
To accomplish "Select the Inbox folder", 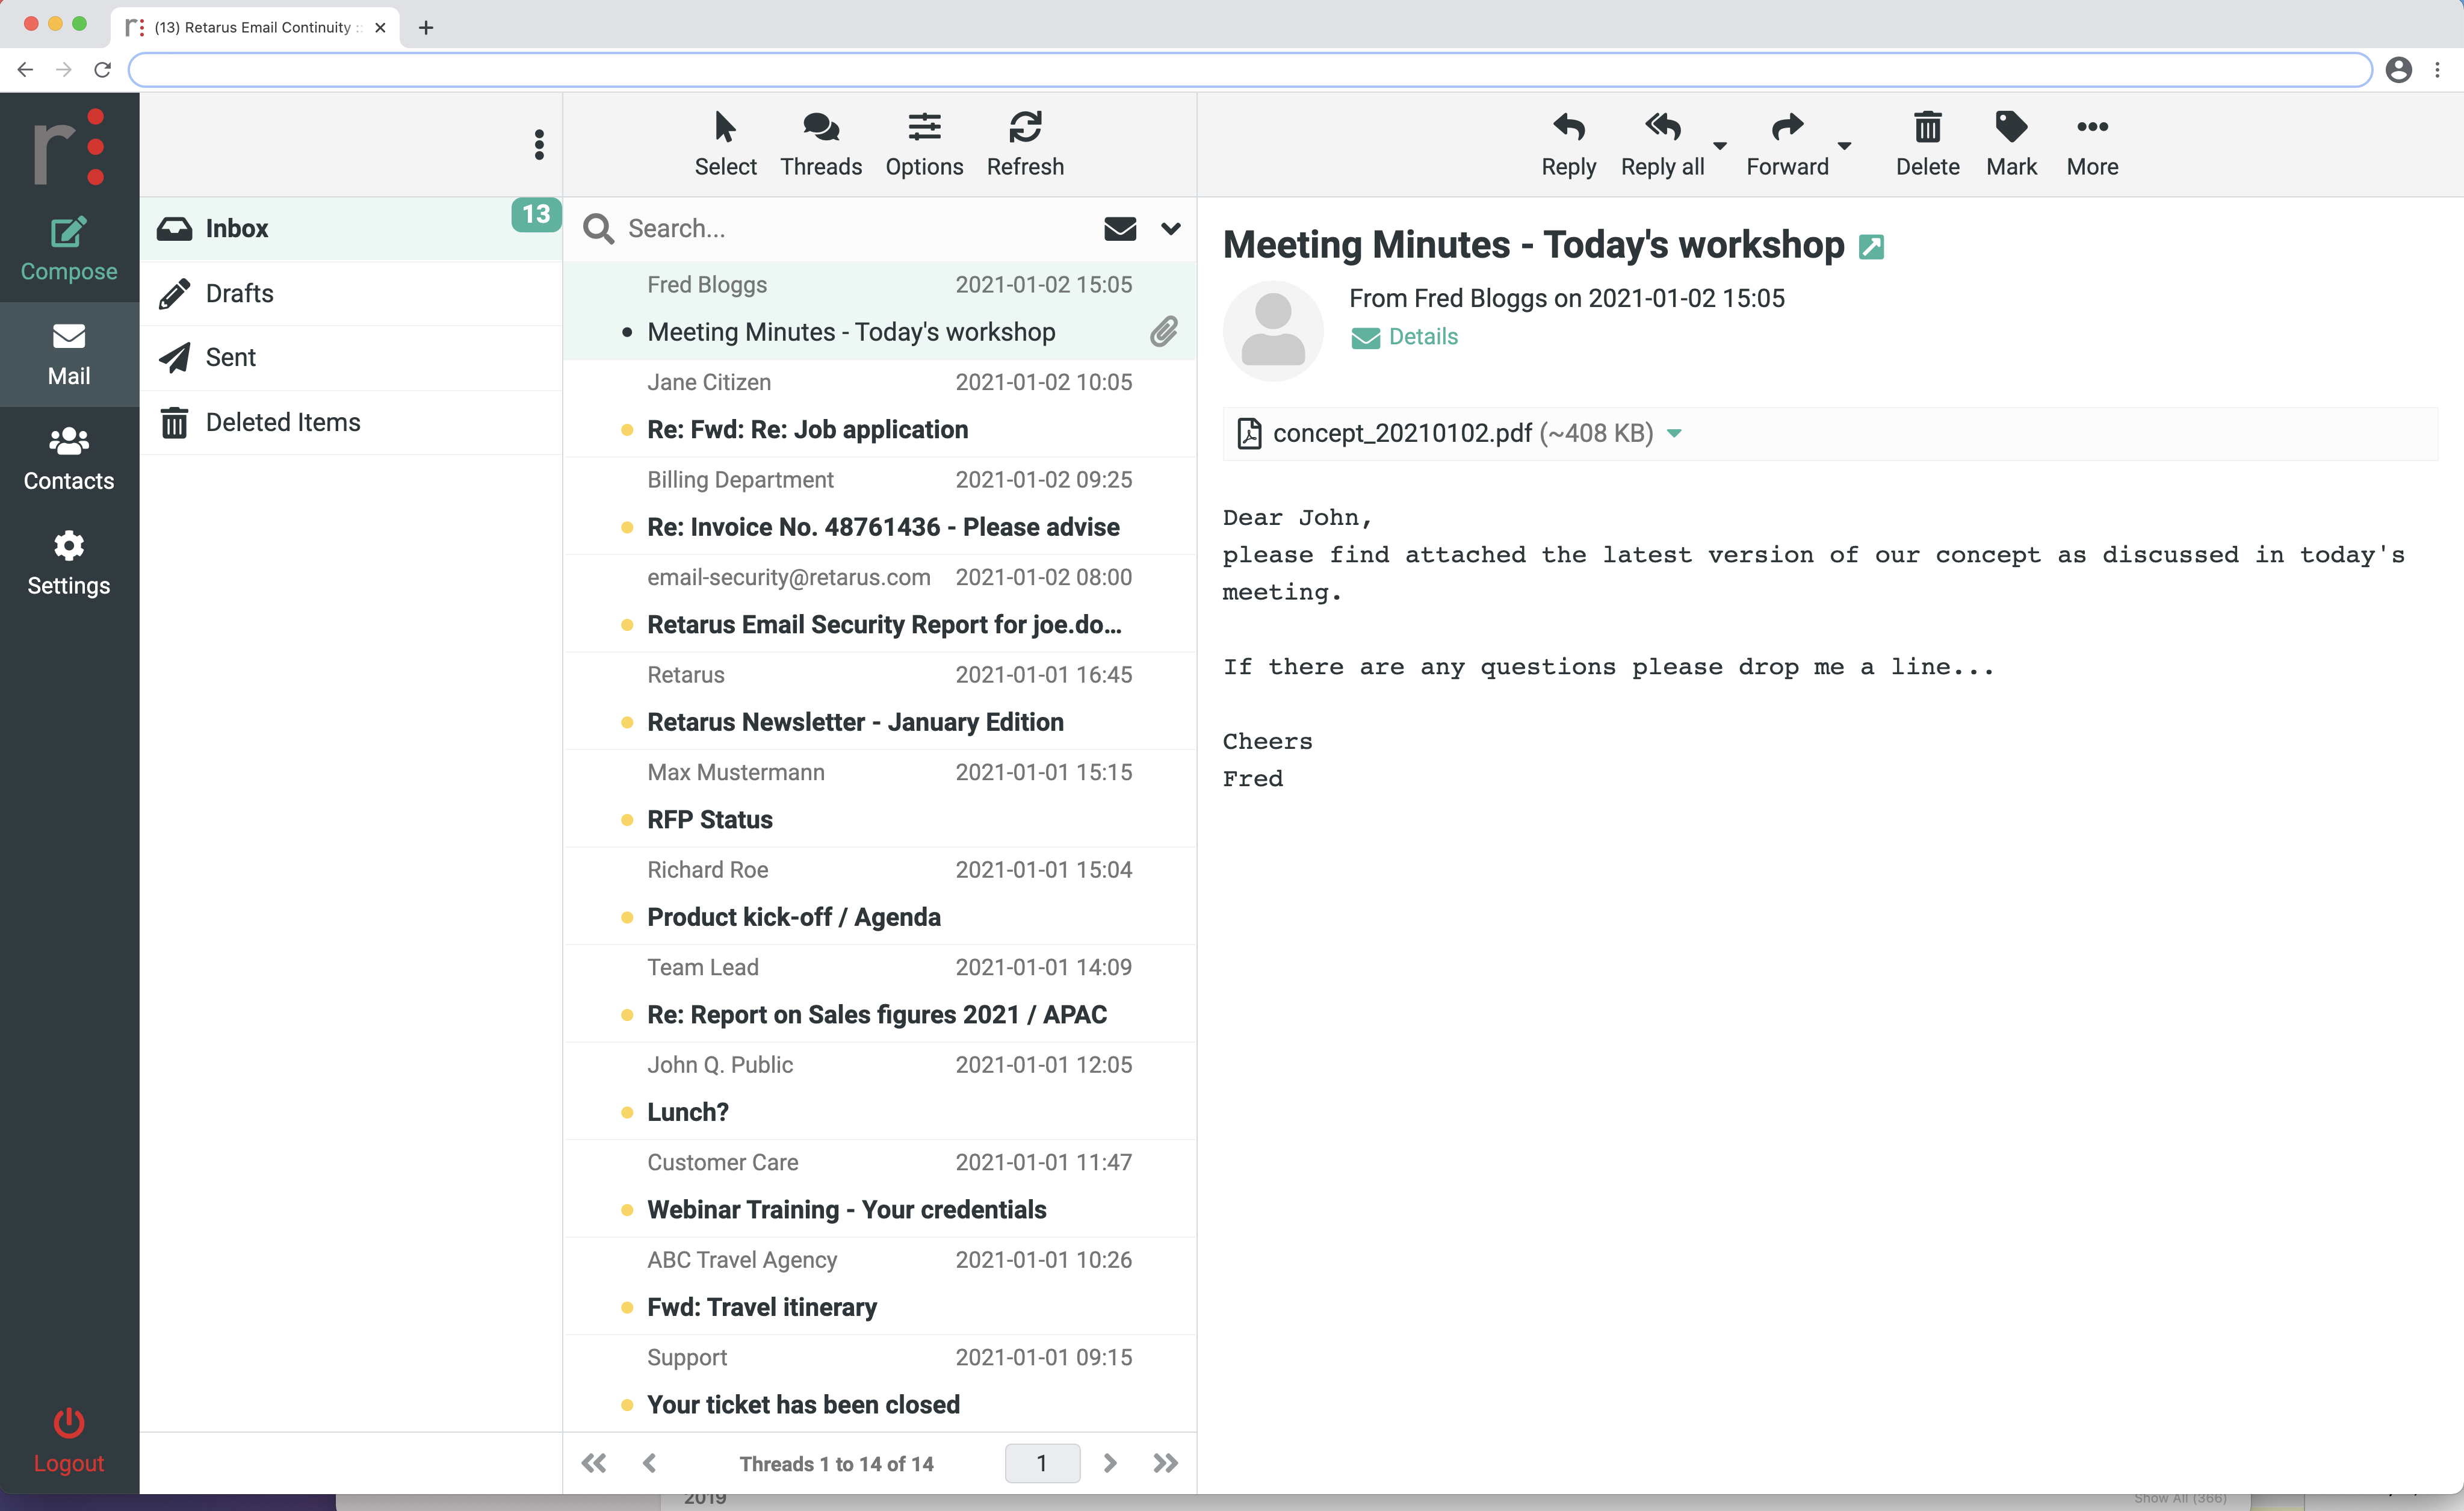I will [x=351, y=229].
